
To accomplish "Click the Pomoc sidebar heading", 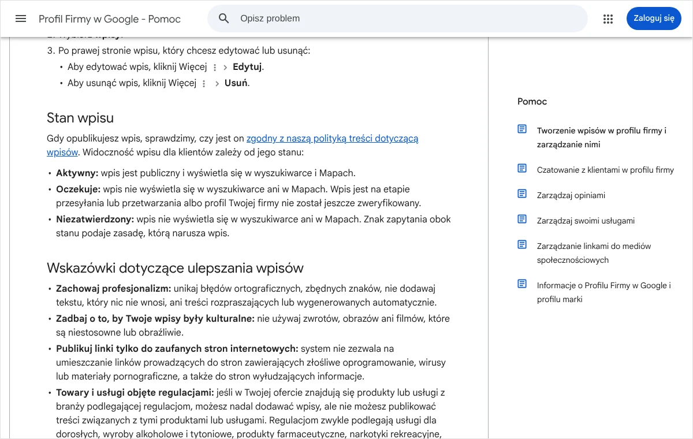I will tap(532, 102).
